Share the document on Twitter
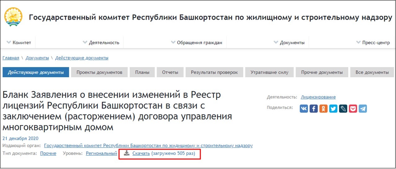Image resolution: width=396 pixels, height=169 pixels. 333,108
